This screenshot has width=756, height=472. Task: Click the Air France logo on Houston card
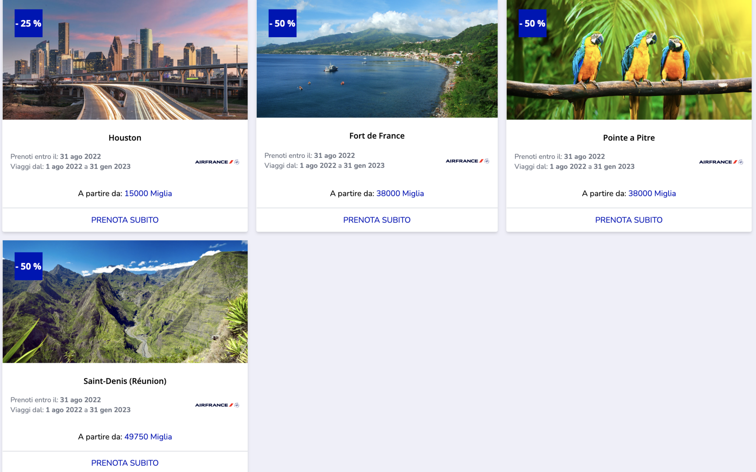coord(217,162)
